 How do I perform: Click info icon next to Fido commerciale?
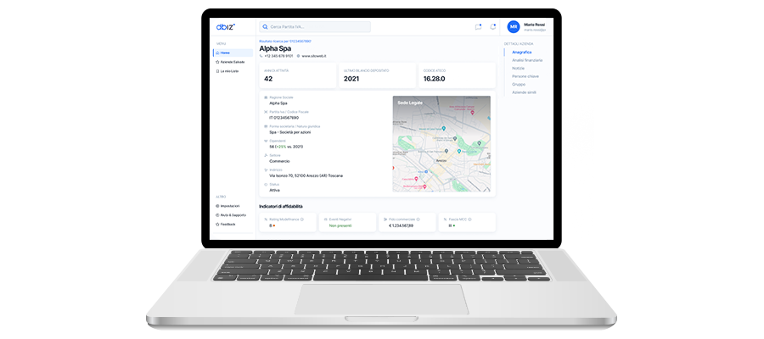[x=418, y=220]
